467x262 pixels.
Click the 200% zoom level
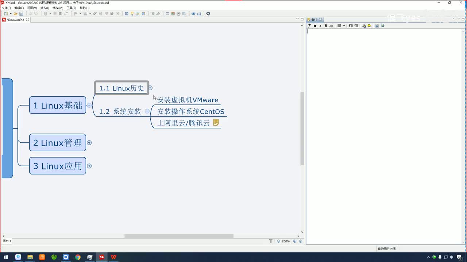[286, 241]
